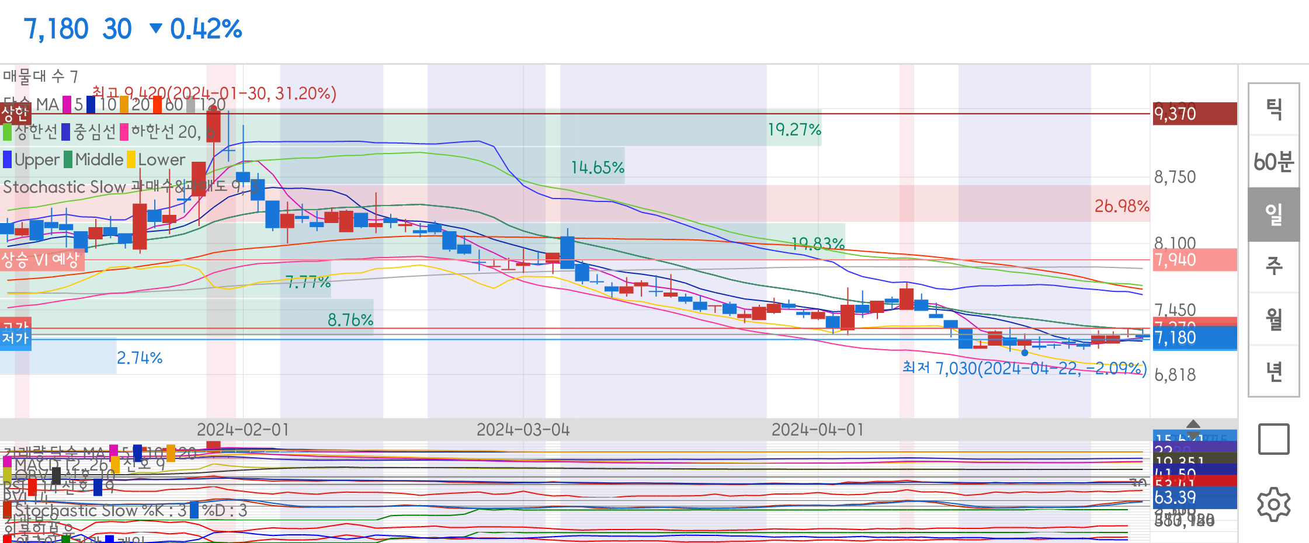Click the blue down triangle beside 0.42%
The image size is (1309, 543).
pyautogui.click(x=155, y=28)
